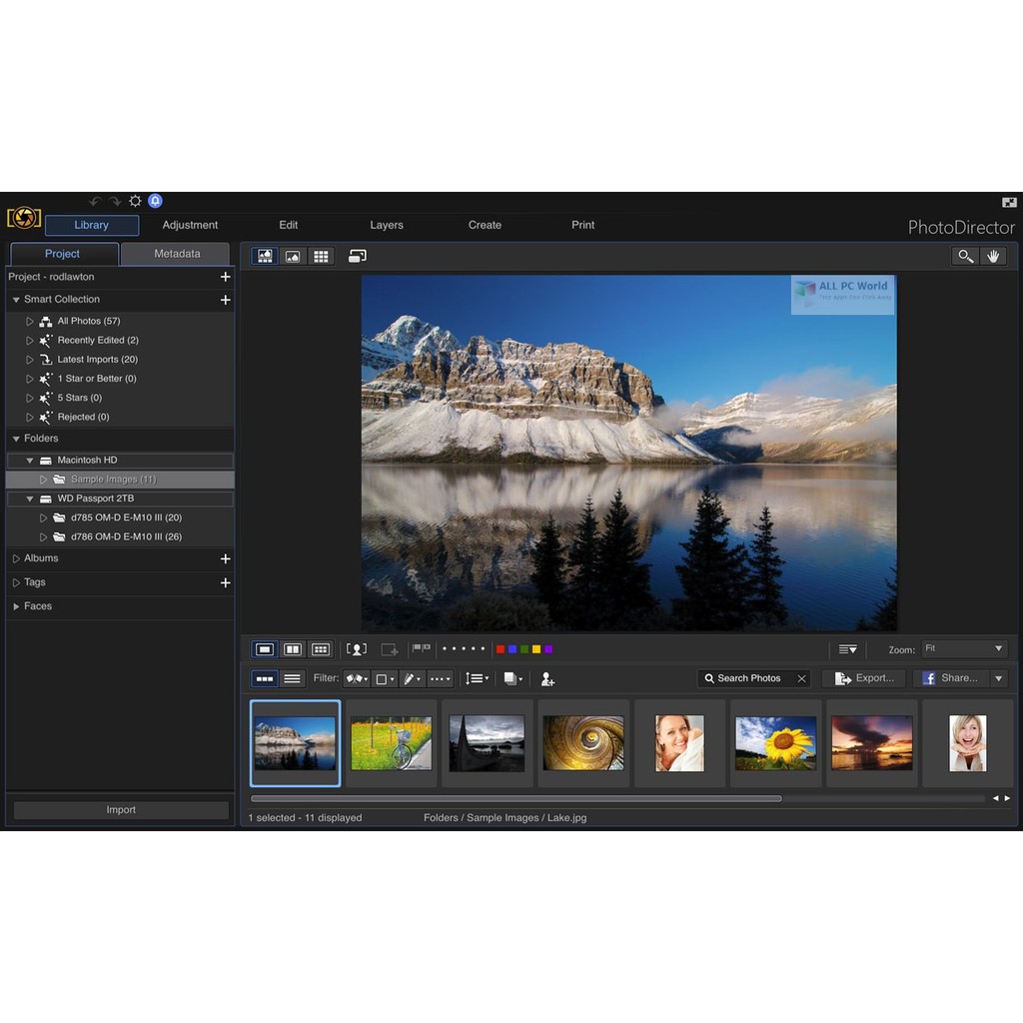Viewport: 1023px width, 1023px height.
Task: Click the secondary monitor display icon
Action: pyautogui.click(x=357, y=256)
